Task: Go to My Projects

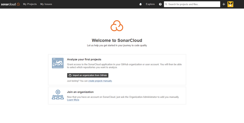Action: pos(30,4)
